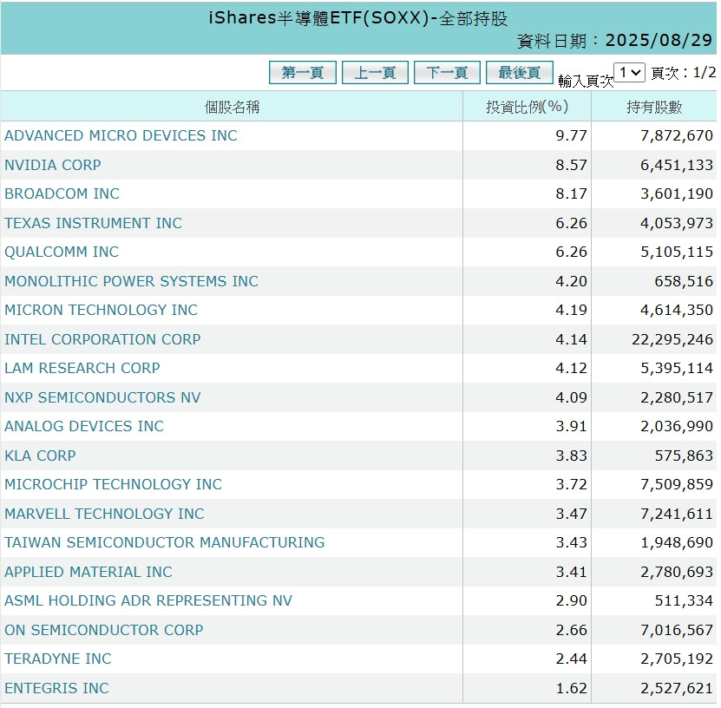Viewport: 721px width, 708px height.
Task: Click the 投資比例(%) column header
Action: click(527, 107)
